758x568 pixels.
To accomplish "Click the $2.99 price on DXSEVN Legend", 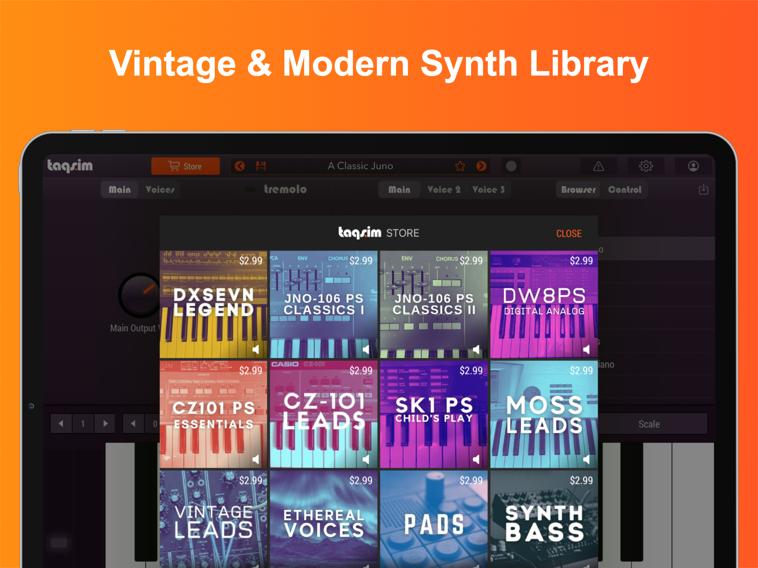I will pos(251,261).
